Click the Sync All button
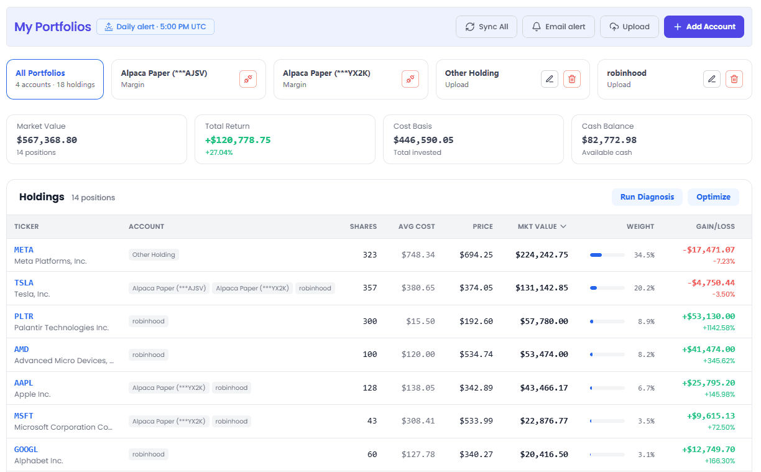The image size is (761, 472). (486, 27)
